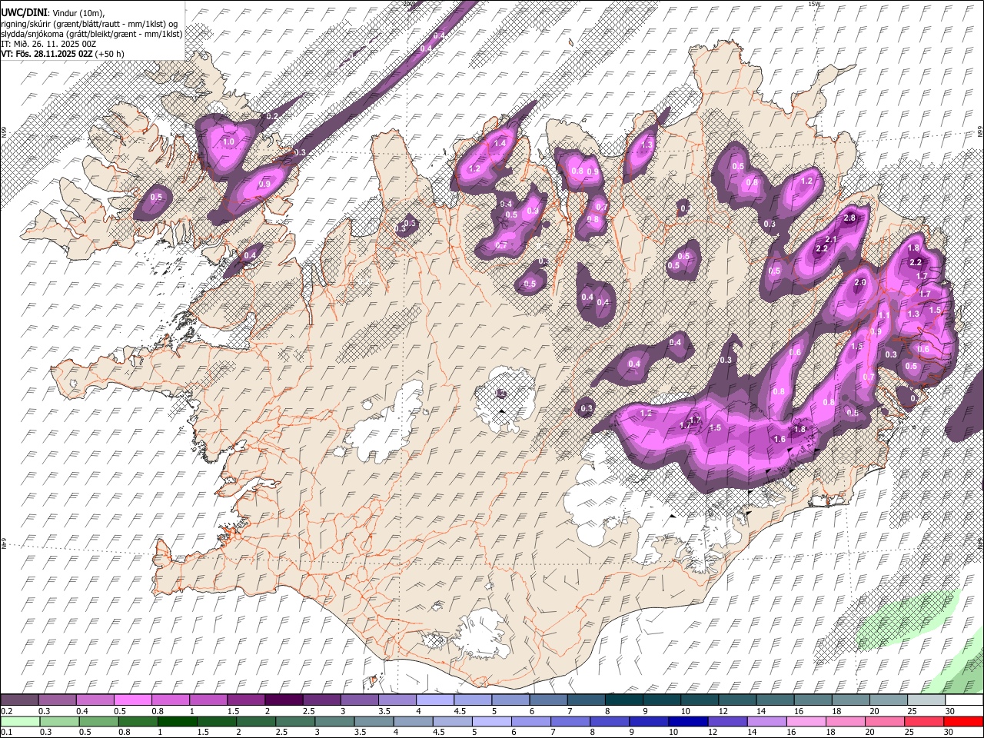Select the 12 label on the upper legend row
The height and width of the screenshot is (738, 984).
pos(723,711)
